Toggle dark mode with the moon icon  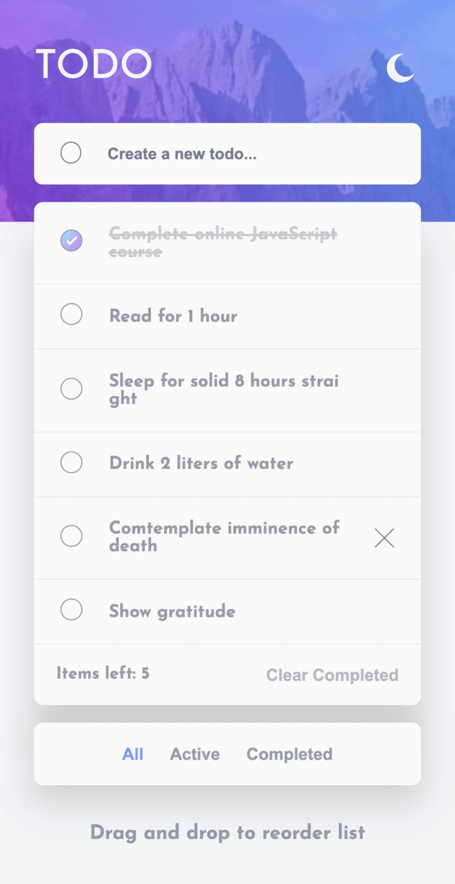[x=400, y=69]
